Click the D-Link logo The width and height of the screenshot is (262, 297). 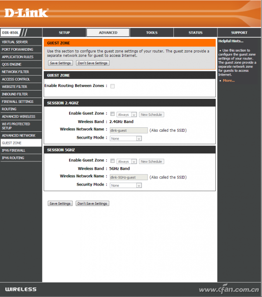26,13
